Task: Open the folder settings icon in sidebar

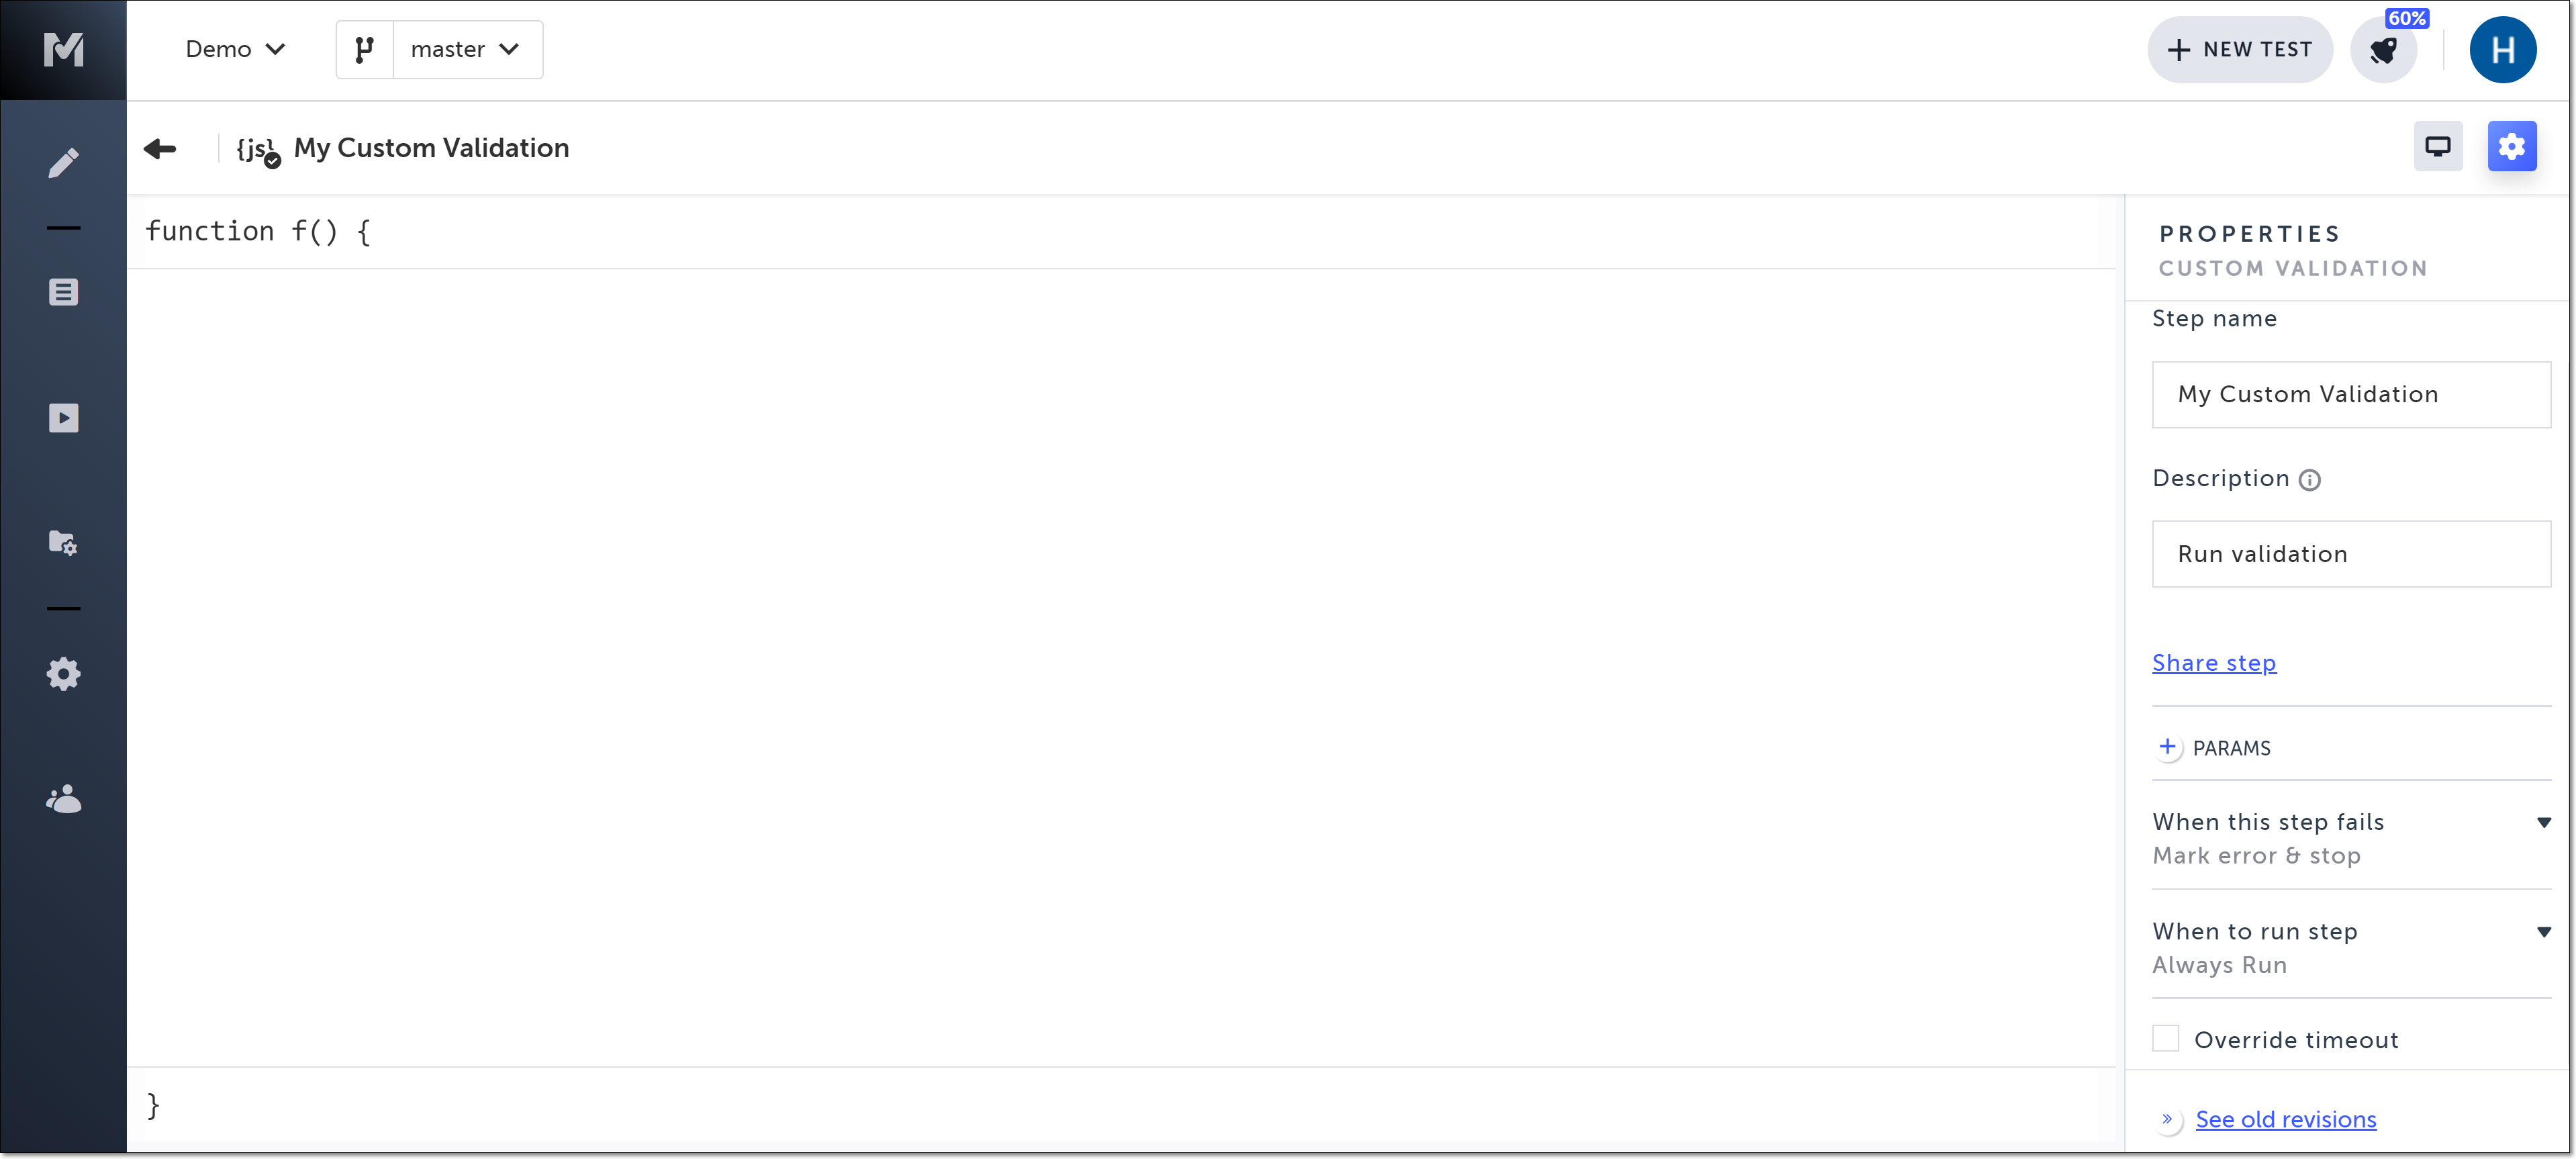Action: click(63, 543)
